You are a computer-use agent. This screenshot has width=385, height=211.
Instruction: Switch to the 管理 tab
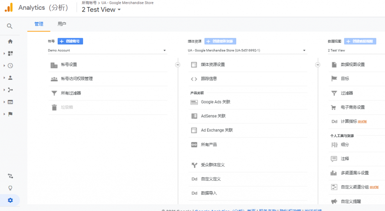click(39, 24)
